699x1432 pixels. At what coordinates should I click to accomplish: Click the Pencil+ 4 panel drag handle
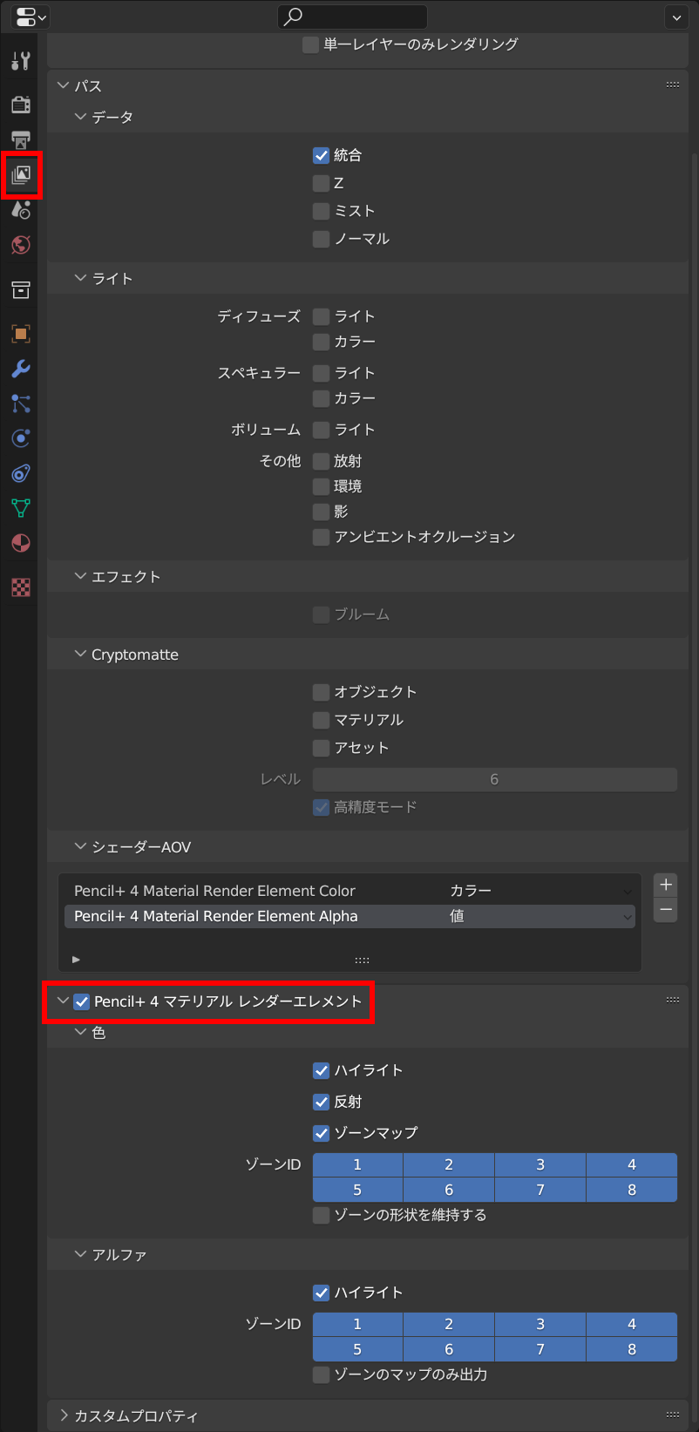tap(673, 1000)
